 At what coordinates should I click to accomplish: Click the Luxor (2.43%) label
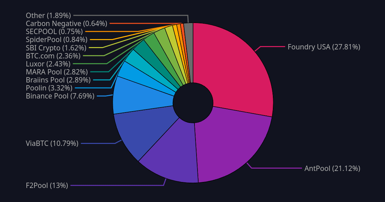[x=48, y=64]
